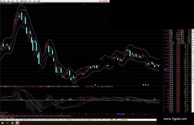194x125 pixels.
Task: Switch to the OBV indicator tab
Action: click(32, 116)
